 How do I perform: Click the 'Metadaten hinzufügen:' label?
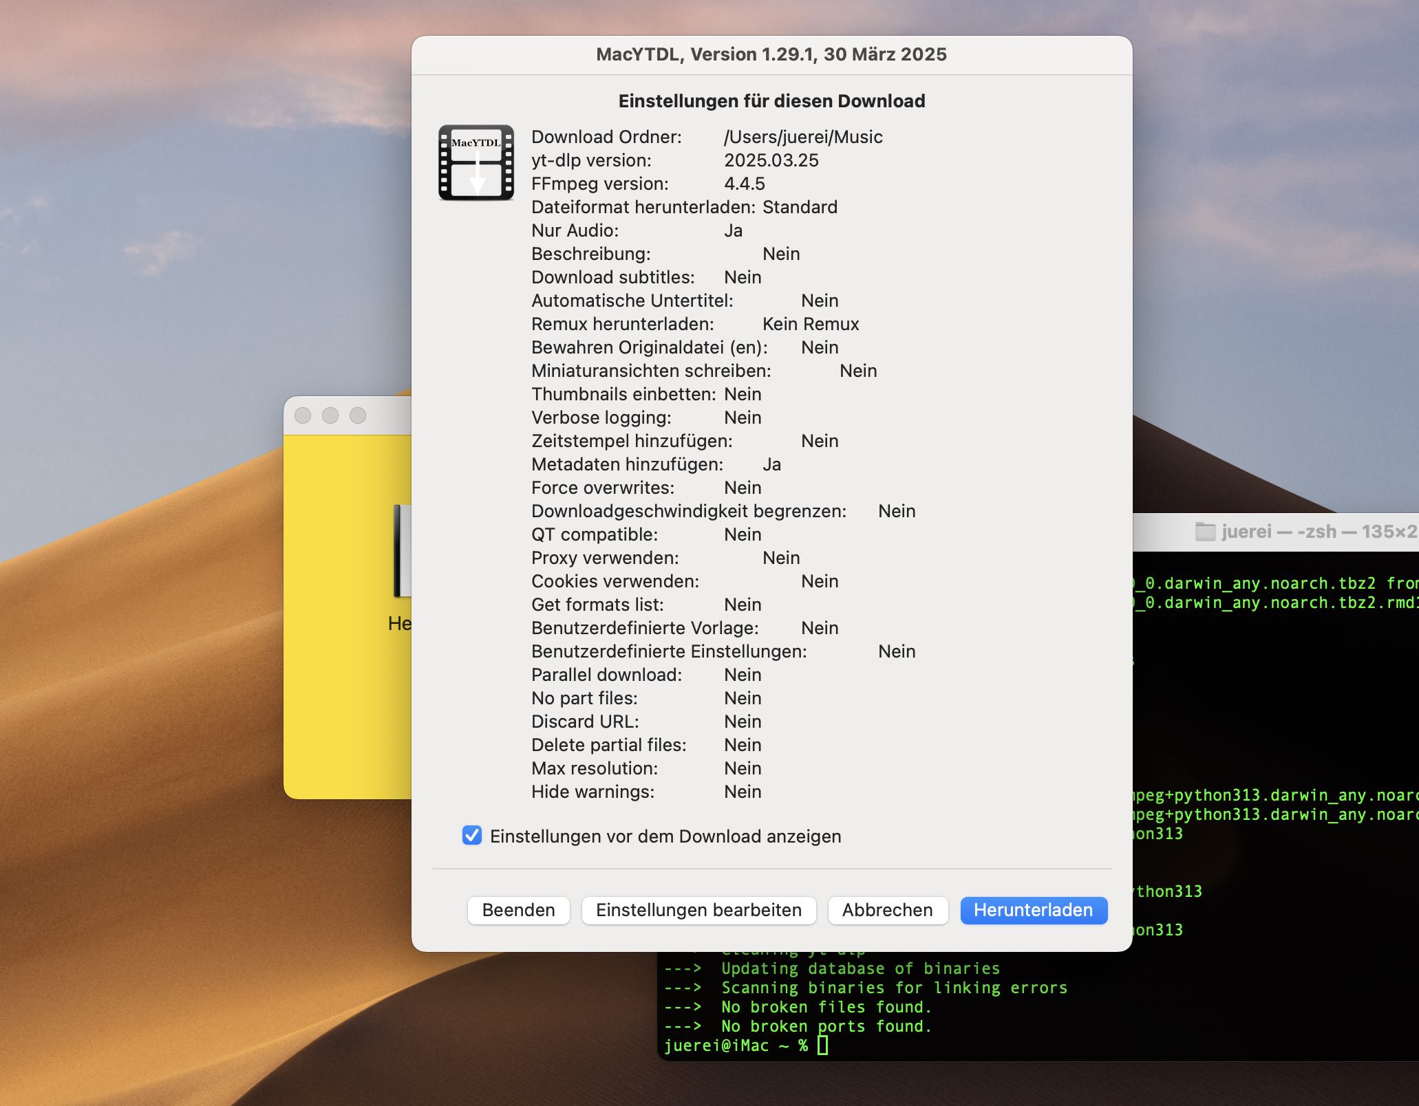[x=627, y=464]
